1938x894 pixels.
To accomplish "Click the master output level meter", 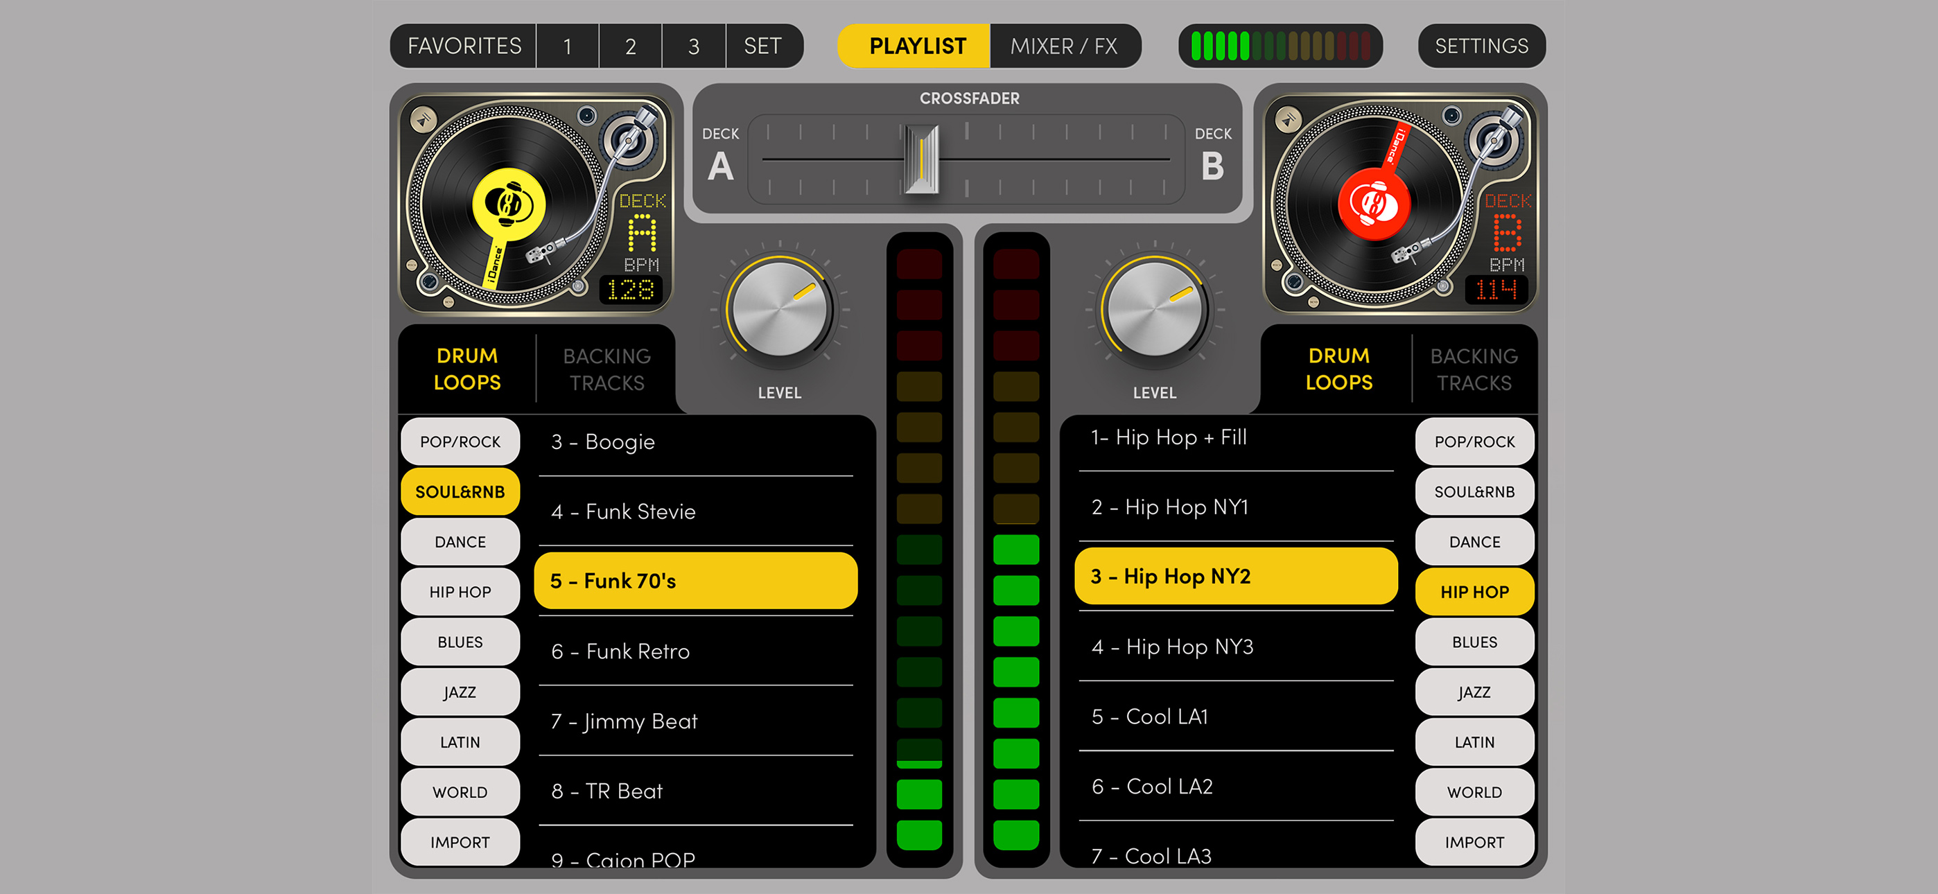I will [x=1280, y=46].
